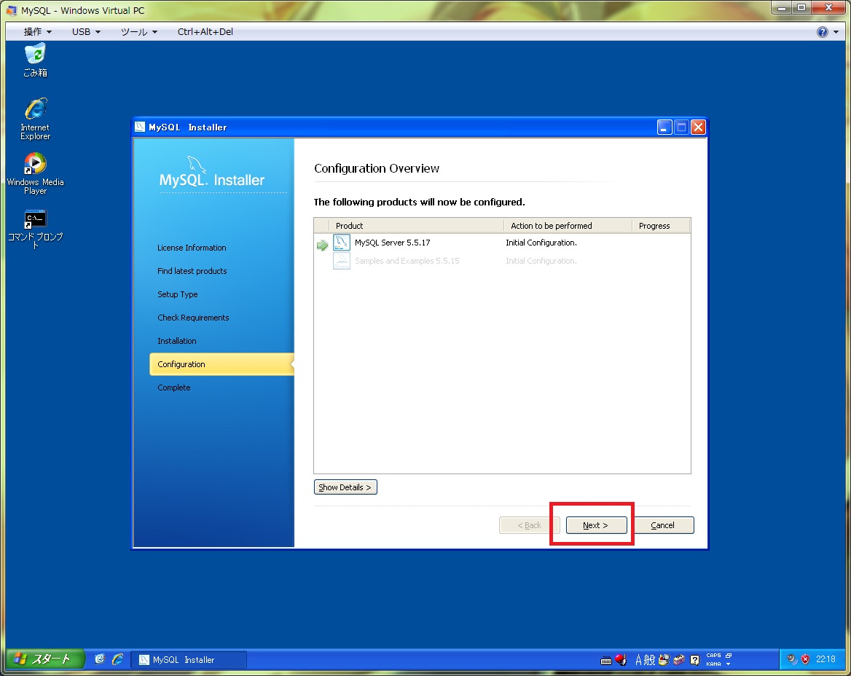Click the red security shield tray icon
Screen dimensions: 851x676
(805, 659)
